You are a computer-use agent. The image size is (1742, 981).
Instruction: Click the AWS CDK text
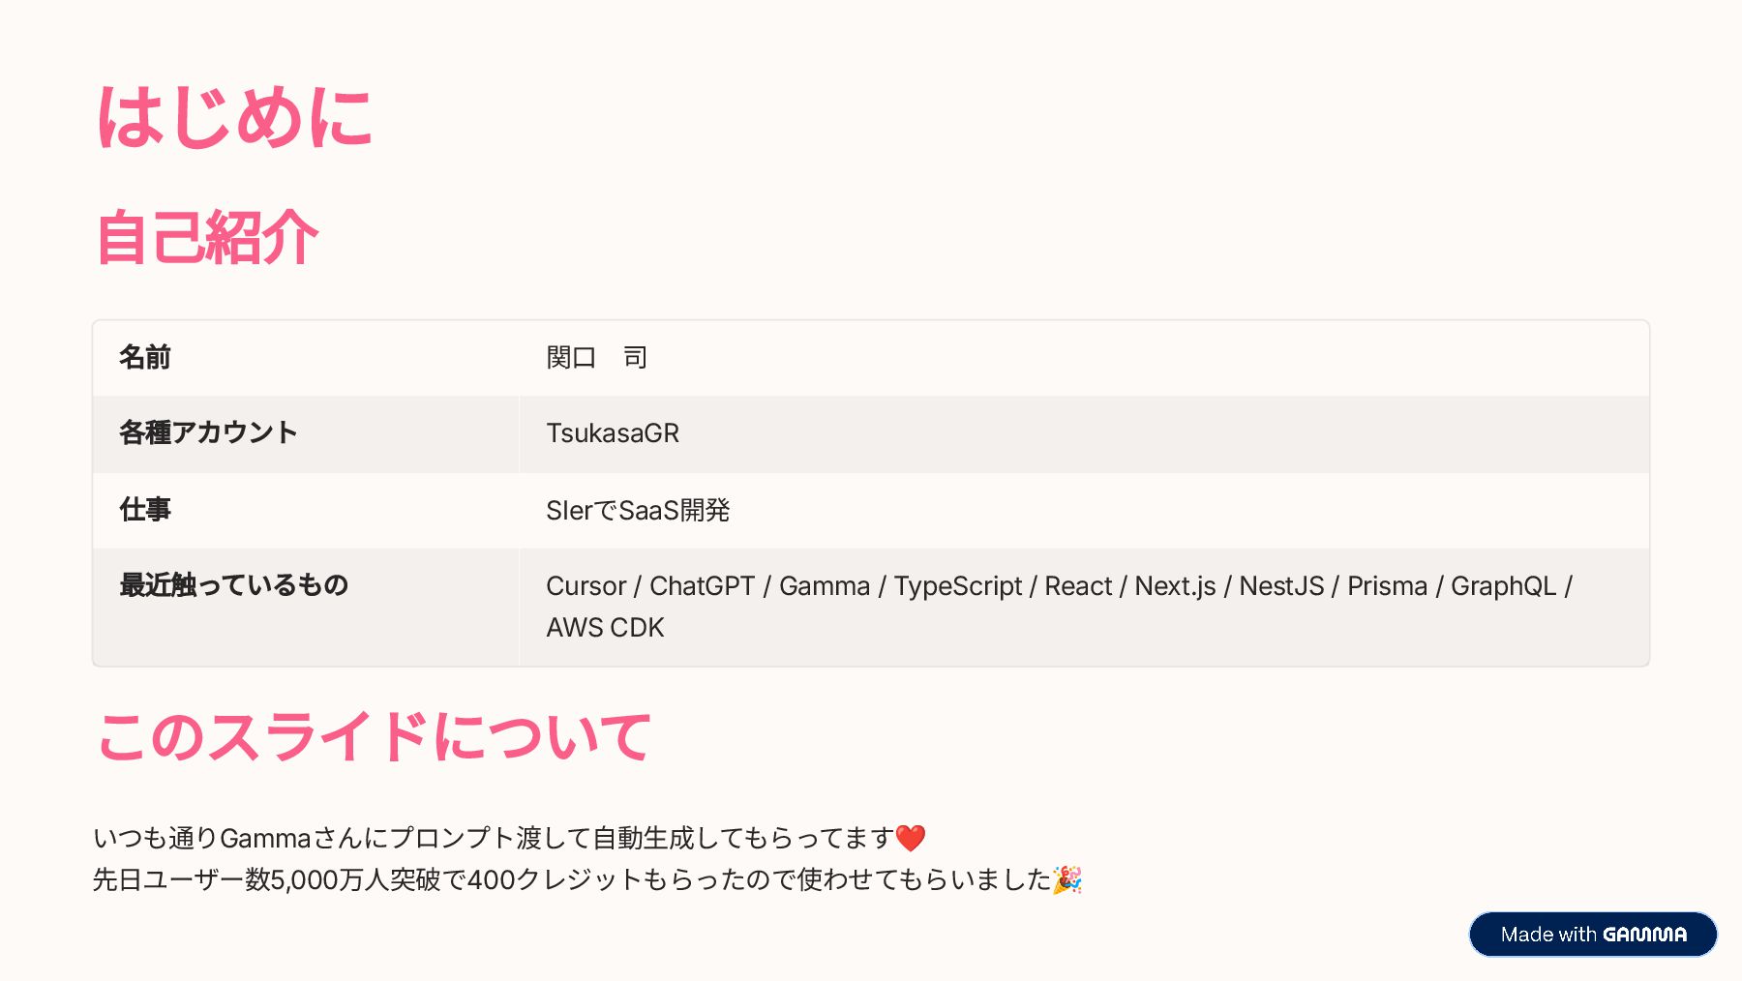coord(605,628)
